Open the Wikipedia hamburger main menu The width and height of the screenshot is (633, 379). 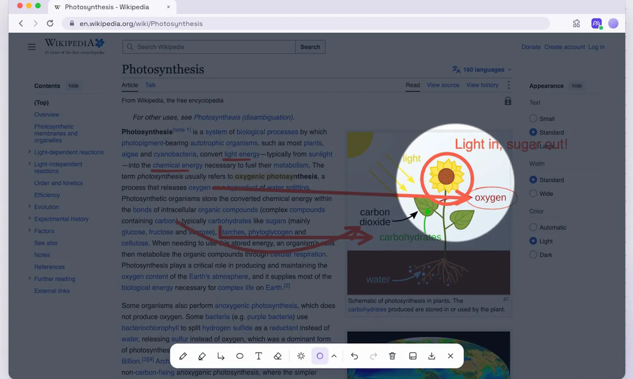pyautogui.click(x=32, y=47)
